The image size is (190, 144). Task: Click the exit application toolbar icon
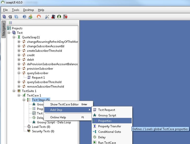(65, 17)
